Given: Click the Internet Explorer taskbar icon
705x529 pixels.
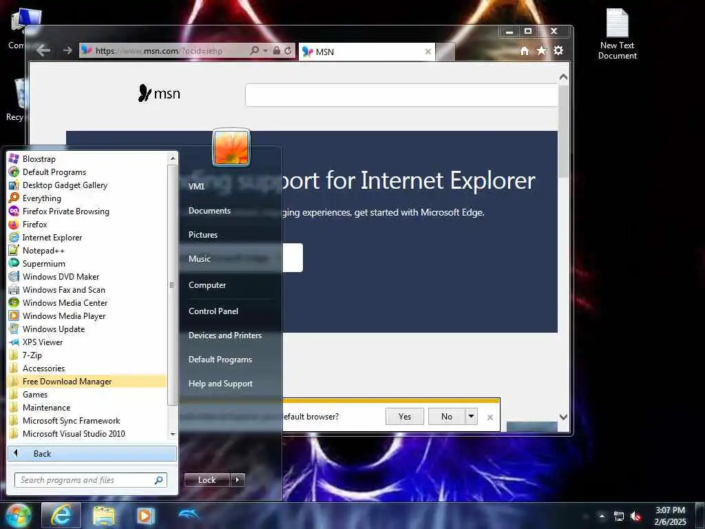Looking at the screenshot, I should tap(61, 515).
